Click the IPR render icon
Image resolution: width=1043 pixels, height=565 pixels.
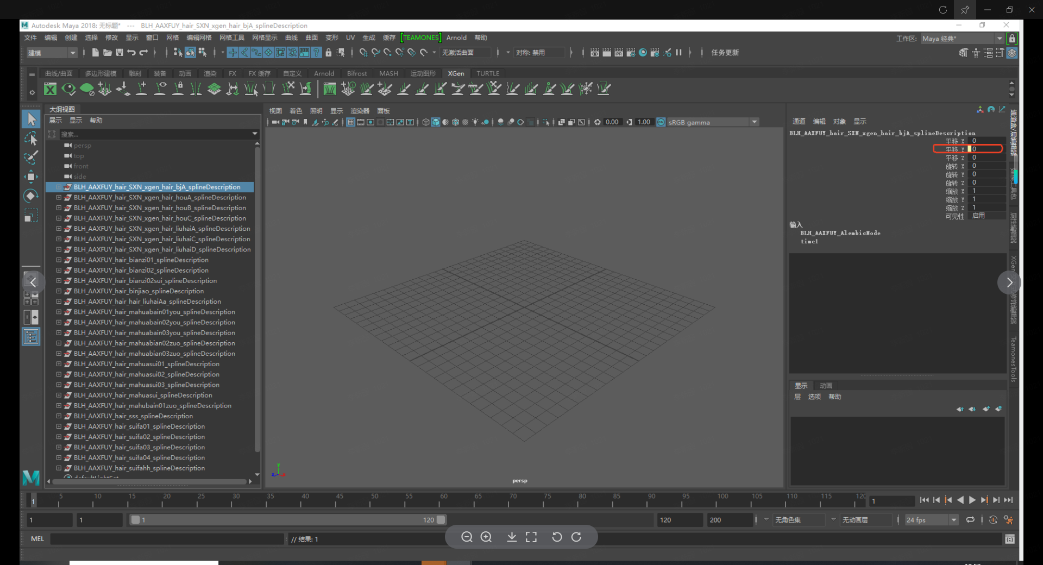pos(619,53)
